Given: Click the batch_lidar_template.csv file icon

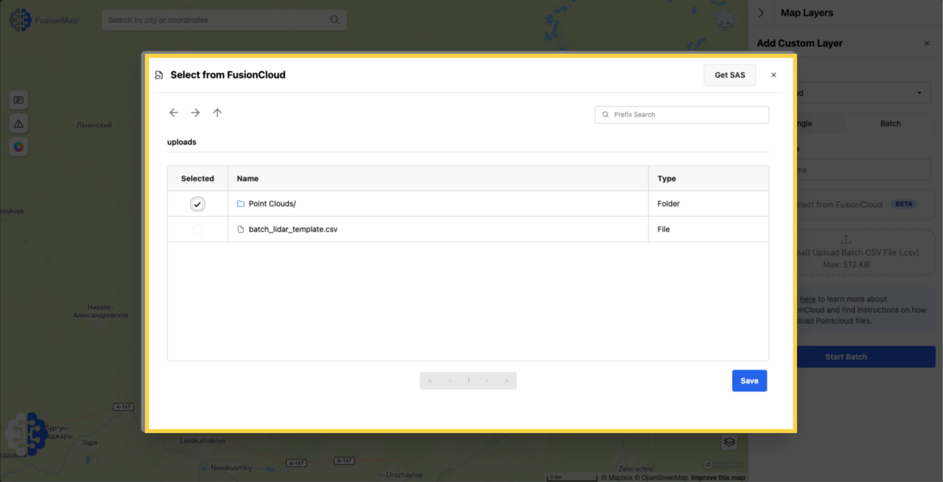Looking at the screenshot, I should click(x=240, y=229).
